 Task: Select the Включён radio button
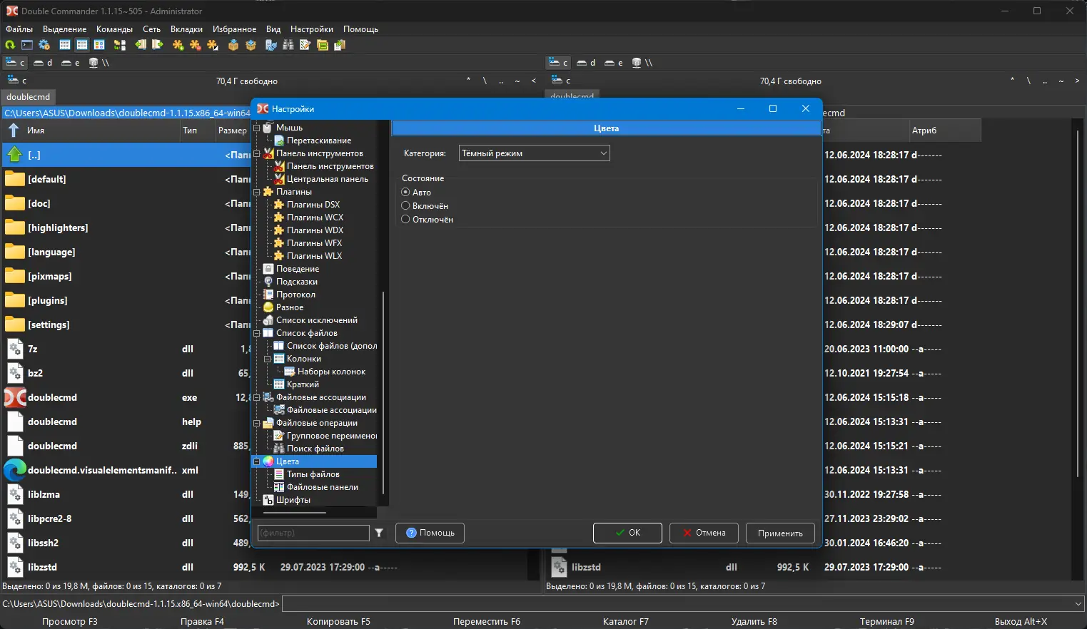[405, 206]
